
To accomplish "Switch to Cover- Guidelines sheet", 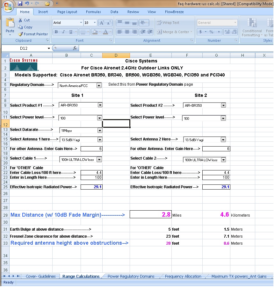I will coord(40,277).
